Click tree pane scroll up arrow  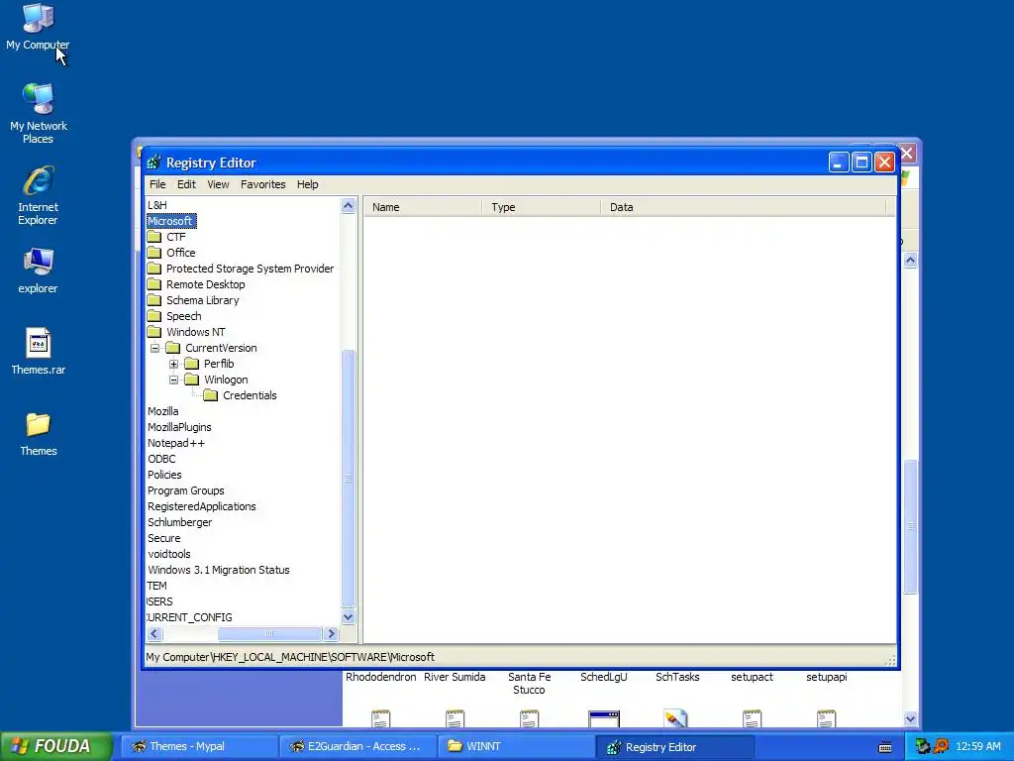coord(348,206)
